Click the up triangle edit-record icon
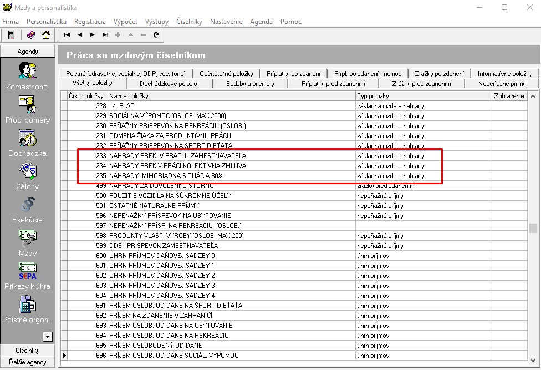 (x=131, y=34)
